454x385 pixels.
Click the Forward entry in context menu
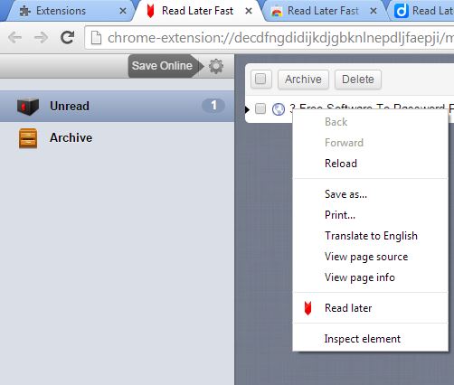[x=371, y=143]
